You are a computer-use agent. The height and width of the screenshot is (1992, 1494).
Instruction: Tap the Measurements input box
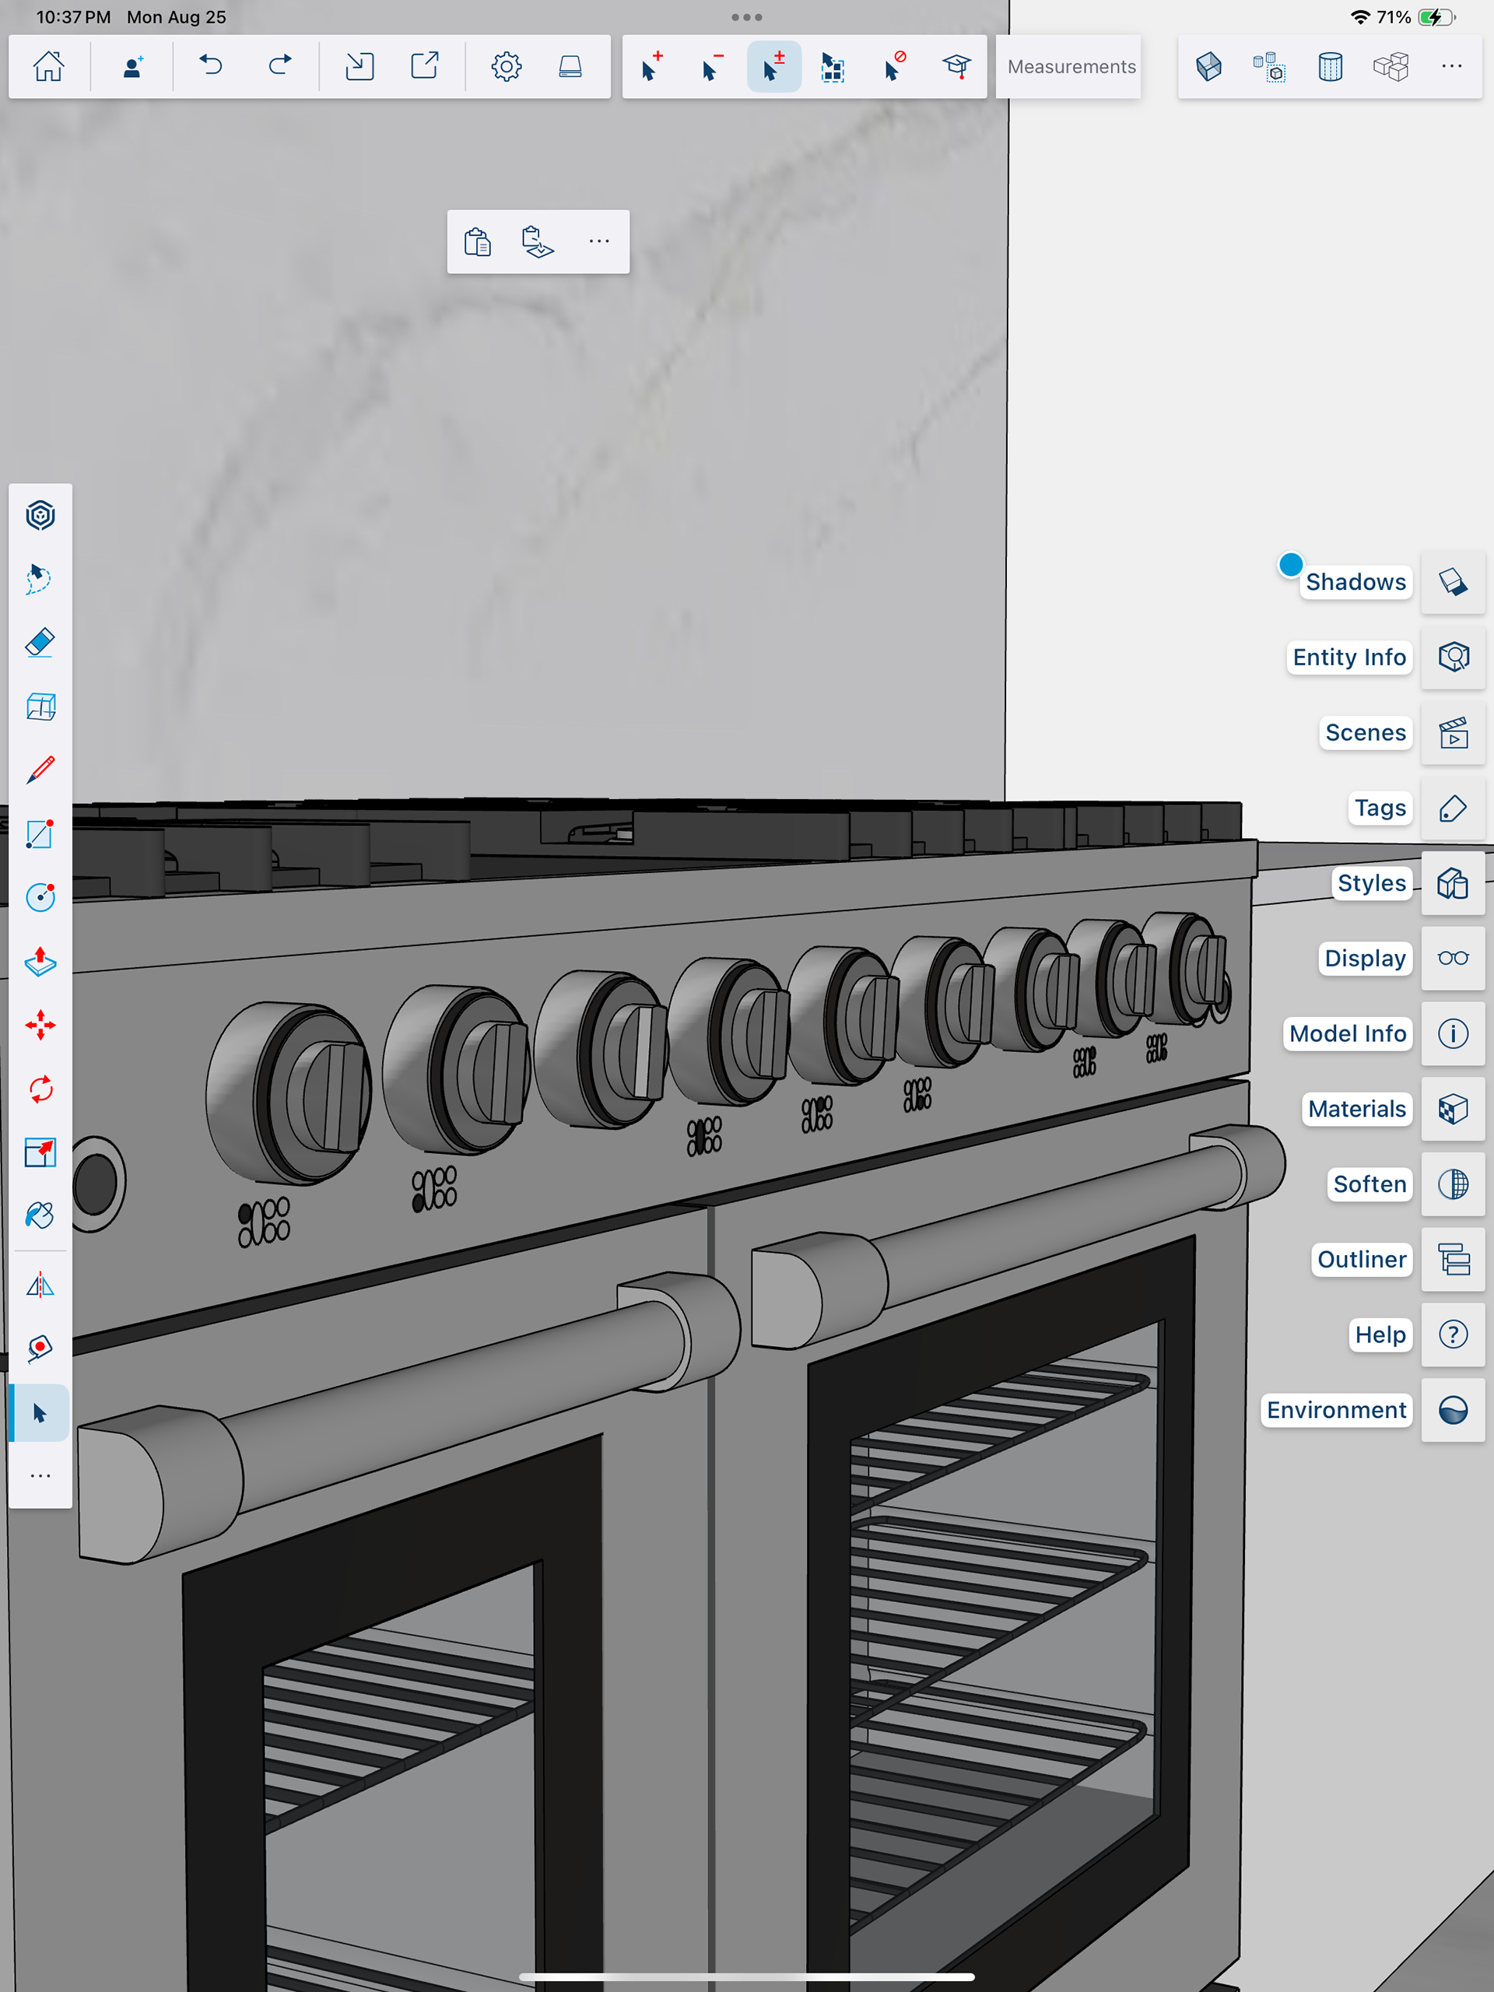[1071, 67]
